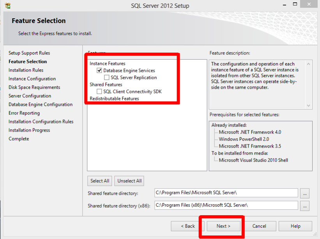Click Windows PowerShell 2.0 prerequisite
The width and height of the screenshot is (320, 239).
point(244,139)
